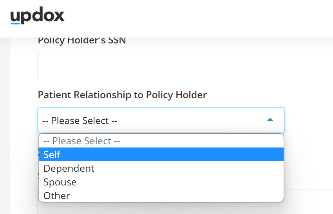Click the white header bar beside the logo
Image resolution: width=333 pixels, height=214 pixels.
(x=197, y=19)
